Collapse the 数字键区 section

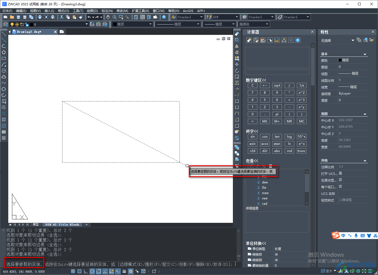256,80
